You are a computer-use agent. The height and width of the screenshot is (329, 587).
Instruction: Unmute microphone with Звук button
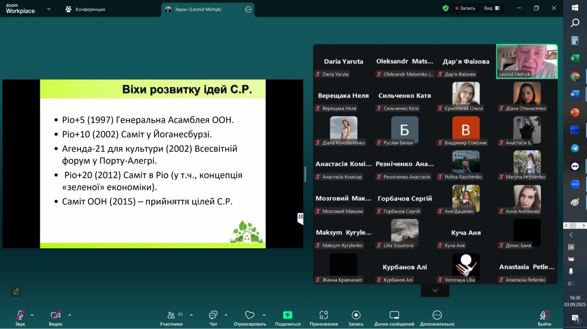tap(20, 316)
